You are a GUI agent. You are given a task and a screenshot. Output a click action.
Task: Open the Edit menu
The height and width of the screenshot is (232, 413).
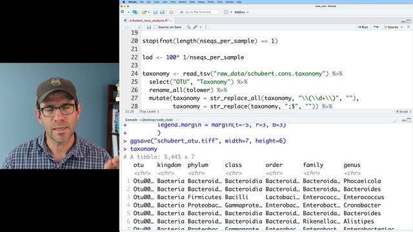pyautogui.click(x=149, y=2)
